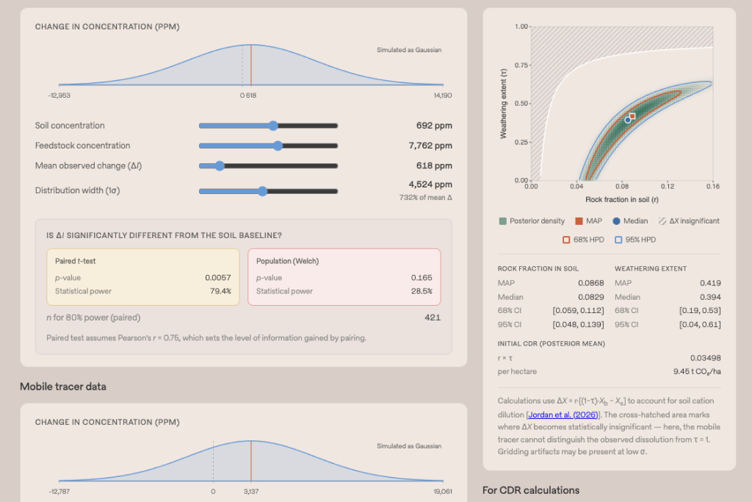Click the 3,137 axis label in mobile tracer chart

[251, 492]
